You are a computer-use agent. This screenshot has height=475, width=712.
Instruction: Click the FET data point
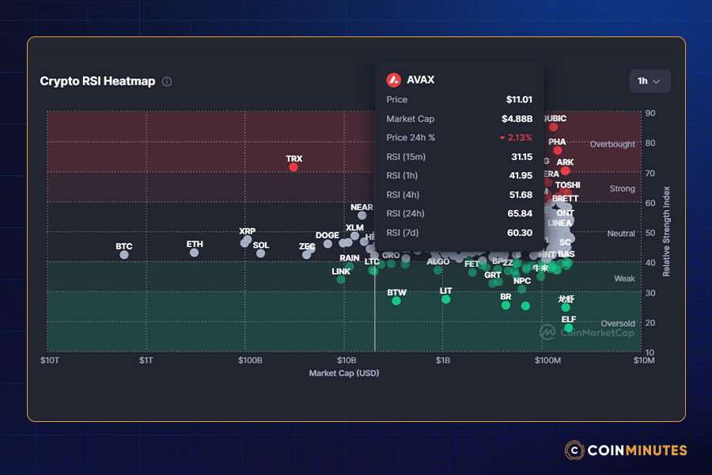click(472, 272)
